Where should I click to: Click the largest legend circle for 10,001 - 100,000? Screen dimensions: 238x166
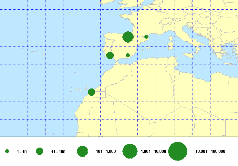178,151
